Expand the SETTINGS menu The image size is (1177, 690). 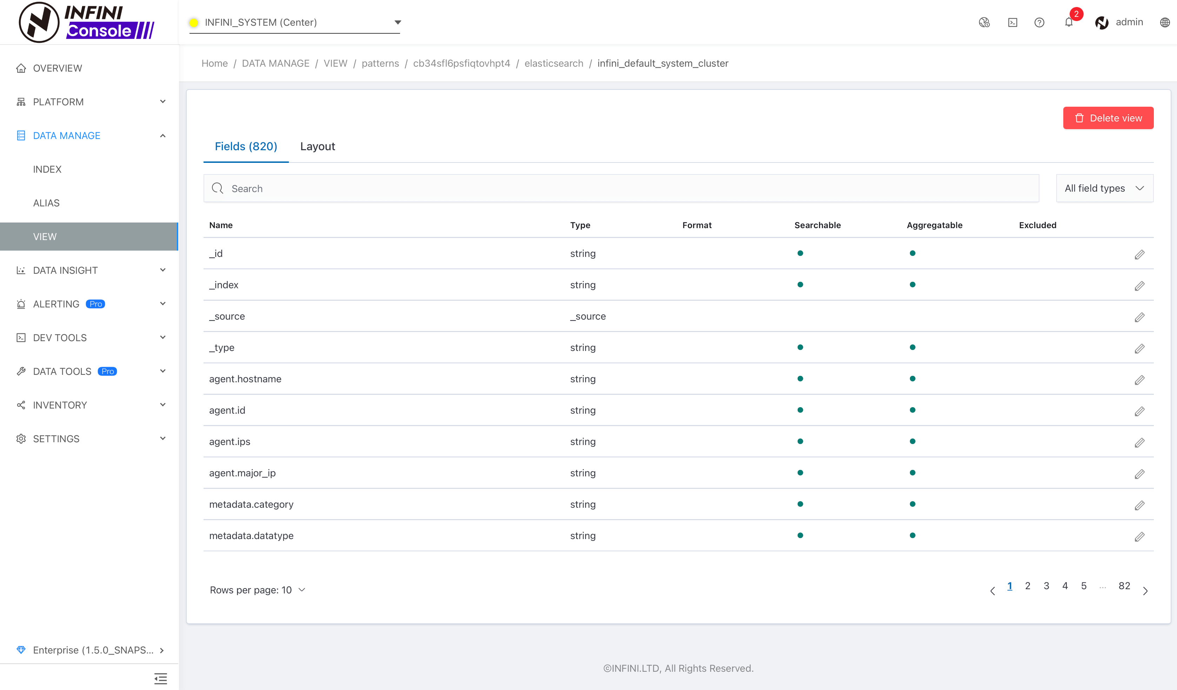89,438
